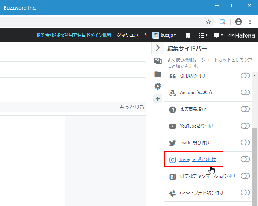Toggle the Googleフォト貼り付け switch
Viewport: 258px width, 206px height.
pos(245,193)
